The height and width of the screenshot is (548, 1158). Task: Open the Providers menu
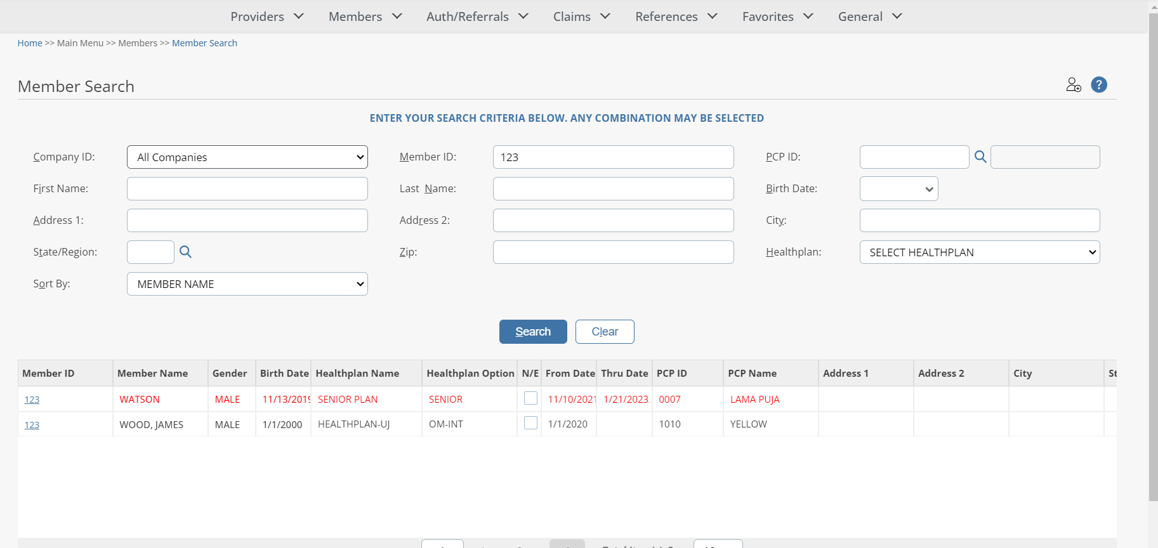click(x=266, y=16)
